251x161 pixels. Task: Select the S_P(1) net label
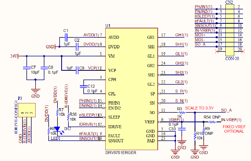pyautogui.click(x=181, y=91)
